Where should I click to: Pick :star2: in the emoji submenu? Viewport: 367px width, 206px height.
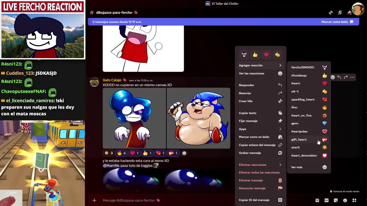tap(309, 147)
